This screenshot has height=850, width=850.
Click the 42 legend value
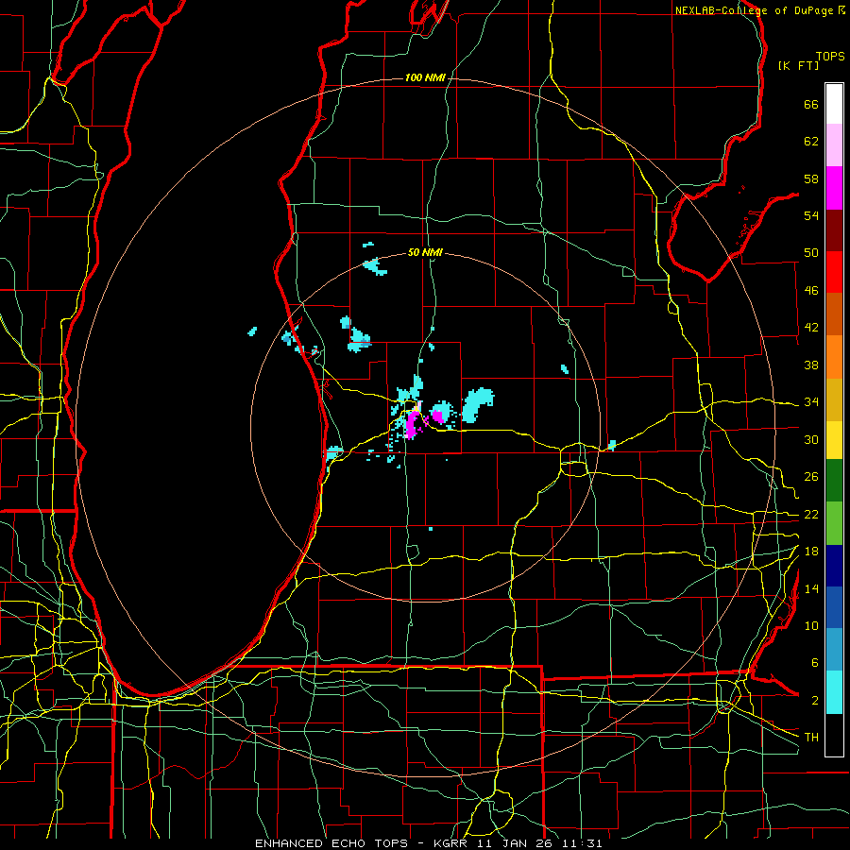(x=811, y=328)
